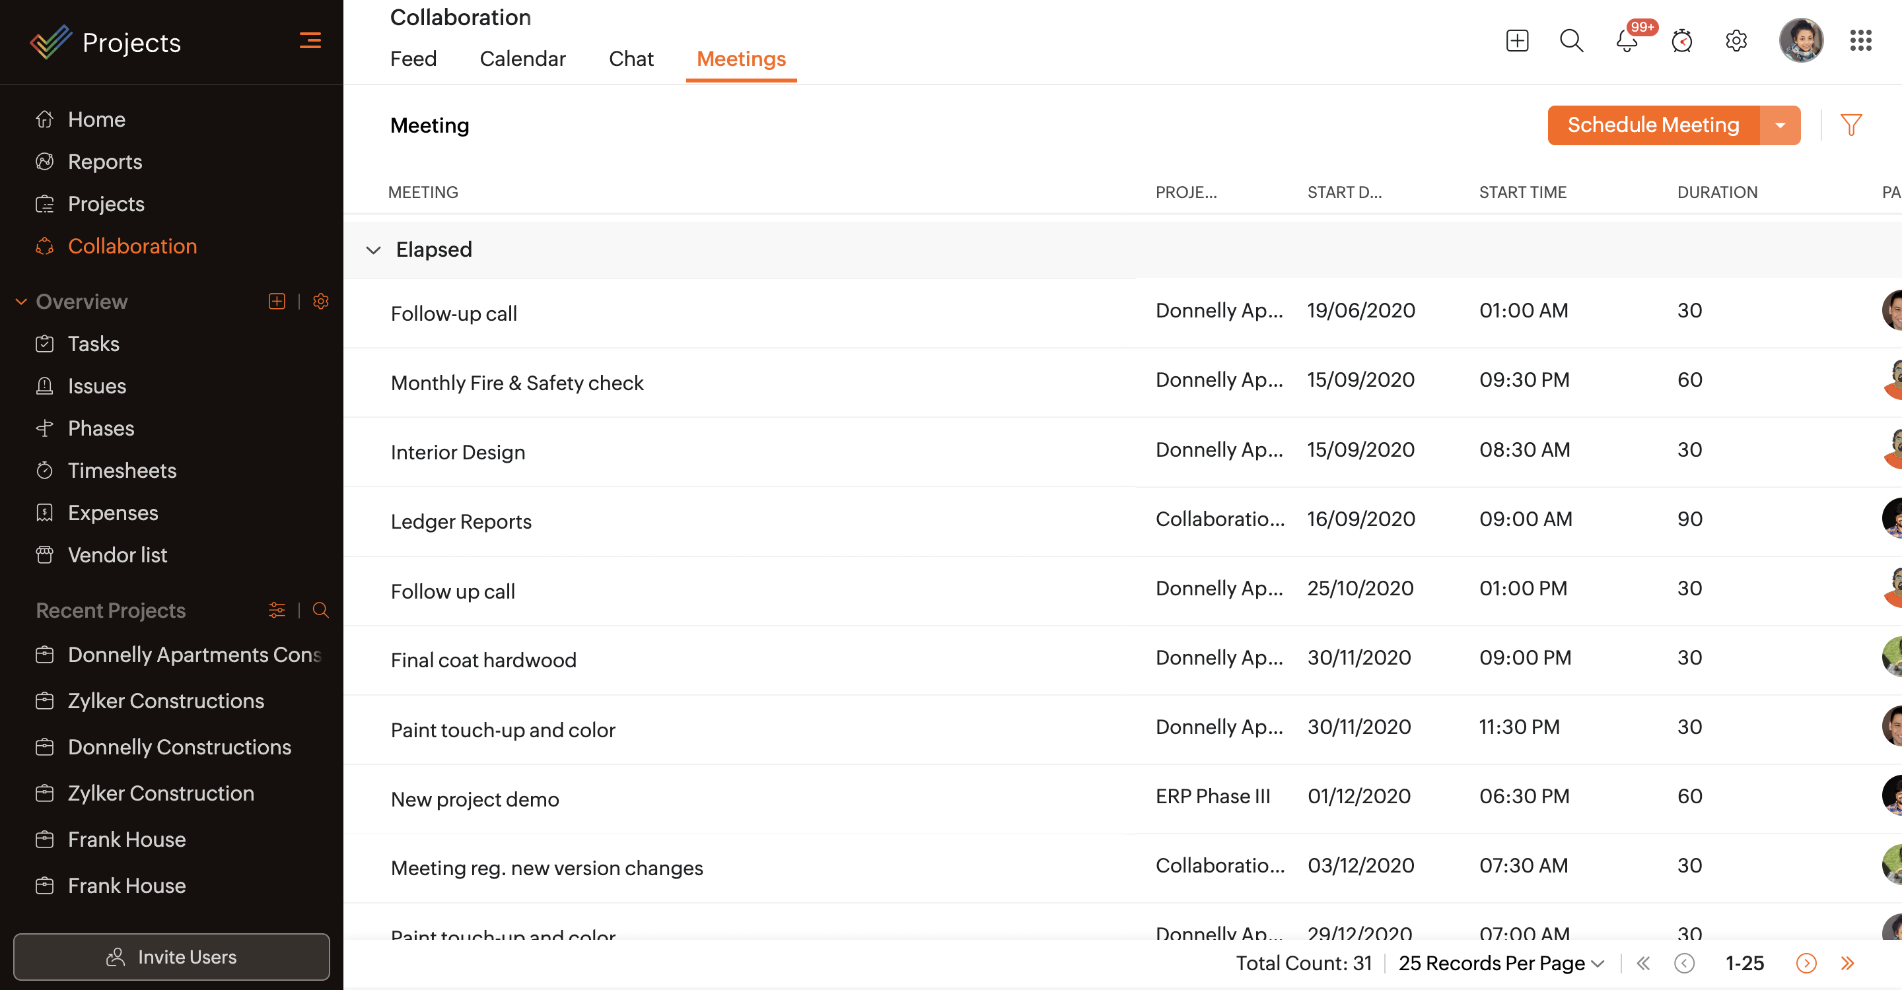Open the apps grid launcher icon
1902x990 pixels.
pyautogui.click(x=1860, y=42)
